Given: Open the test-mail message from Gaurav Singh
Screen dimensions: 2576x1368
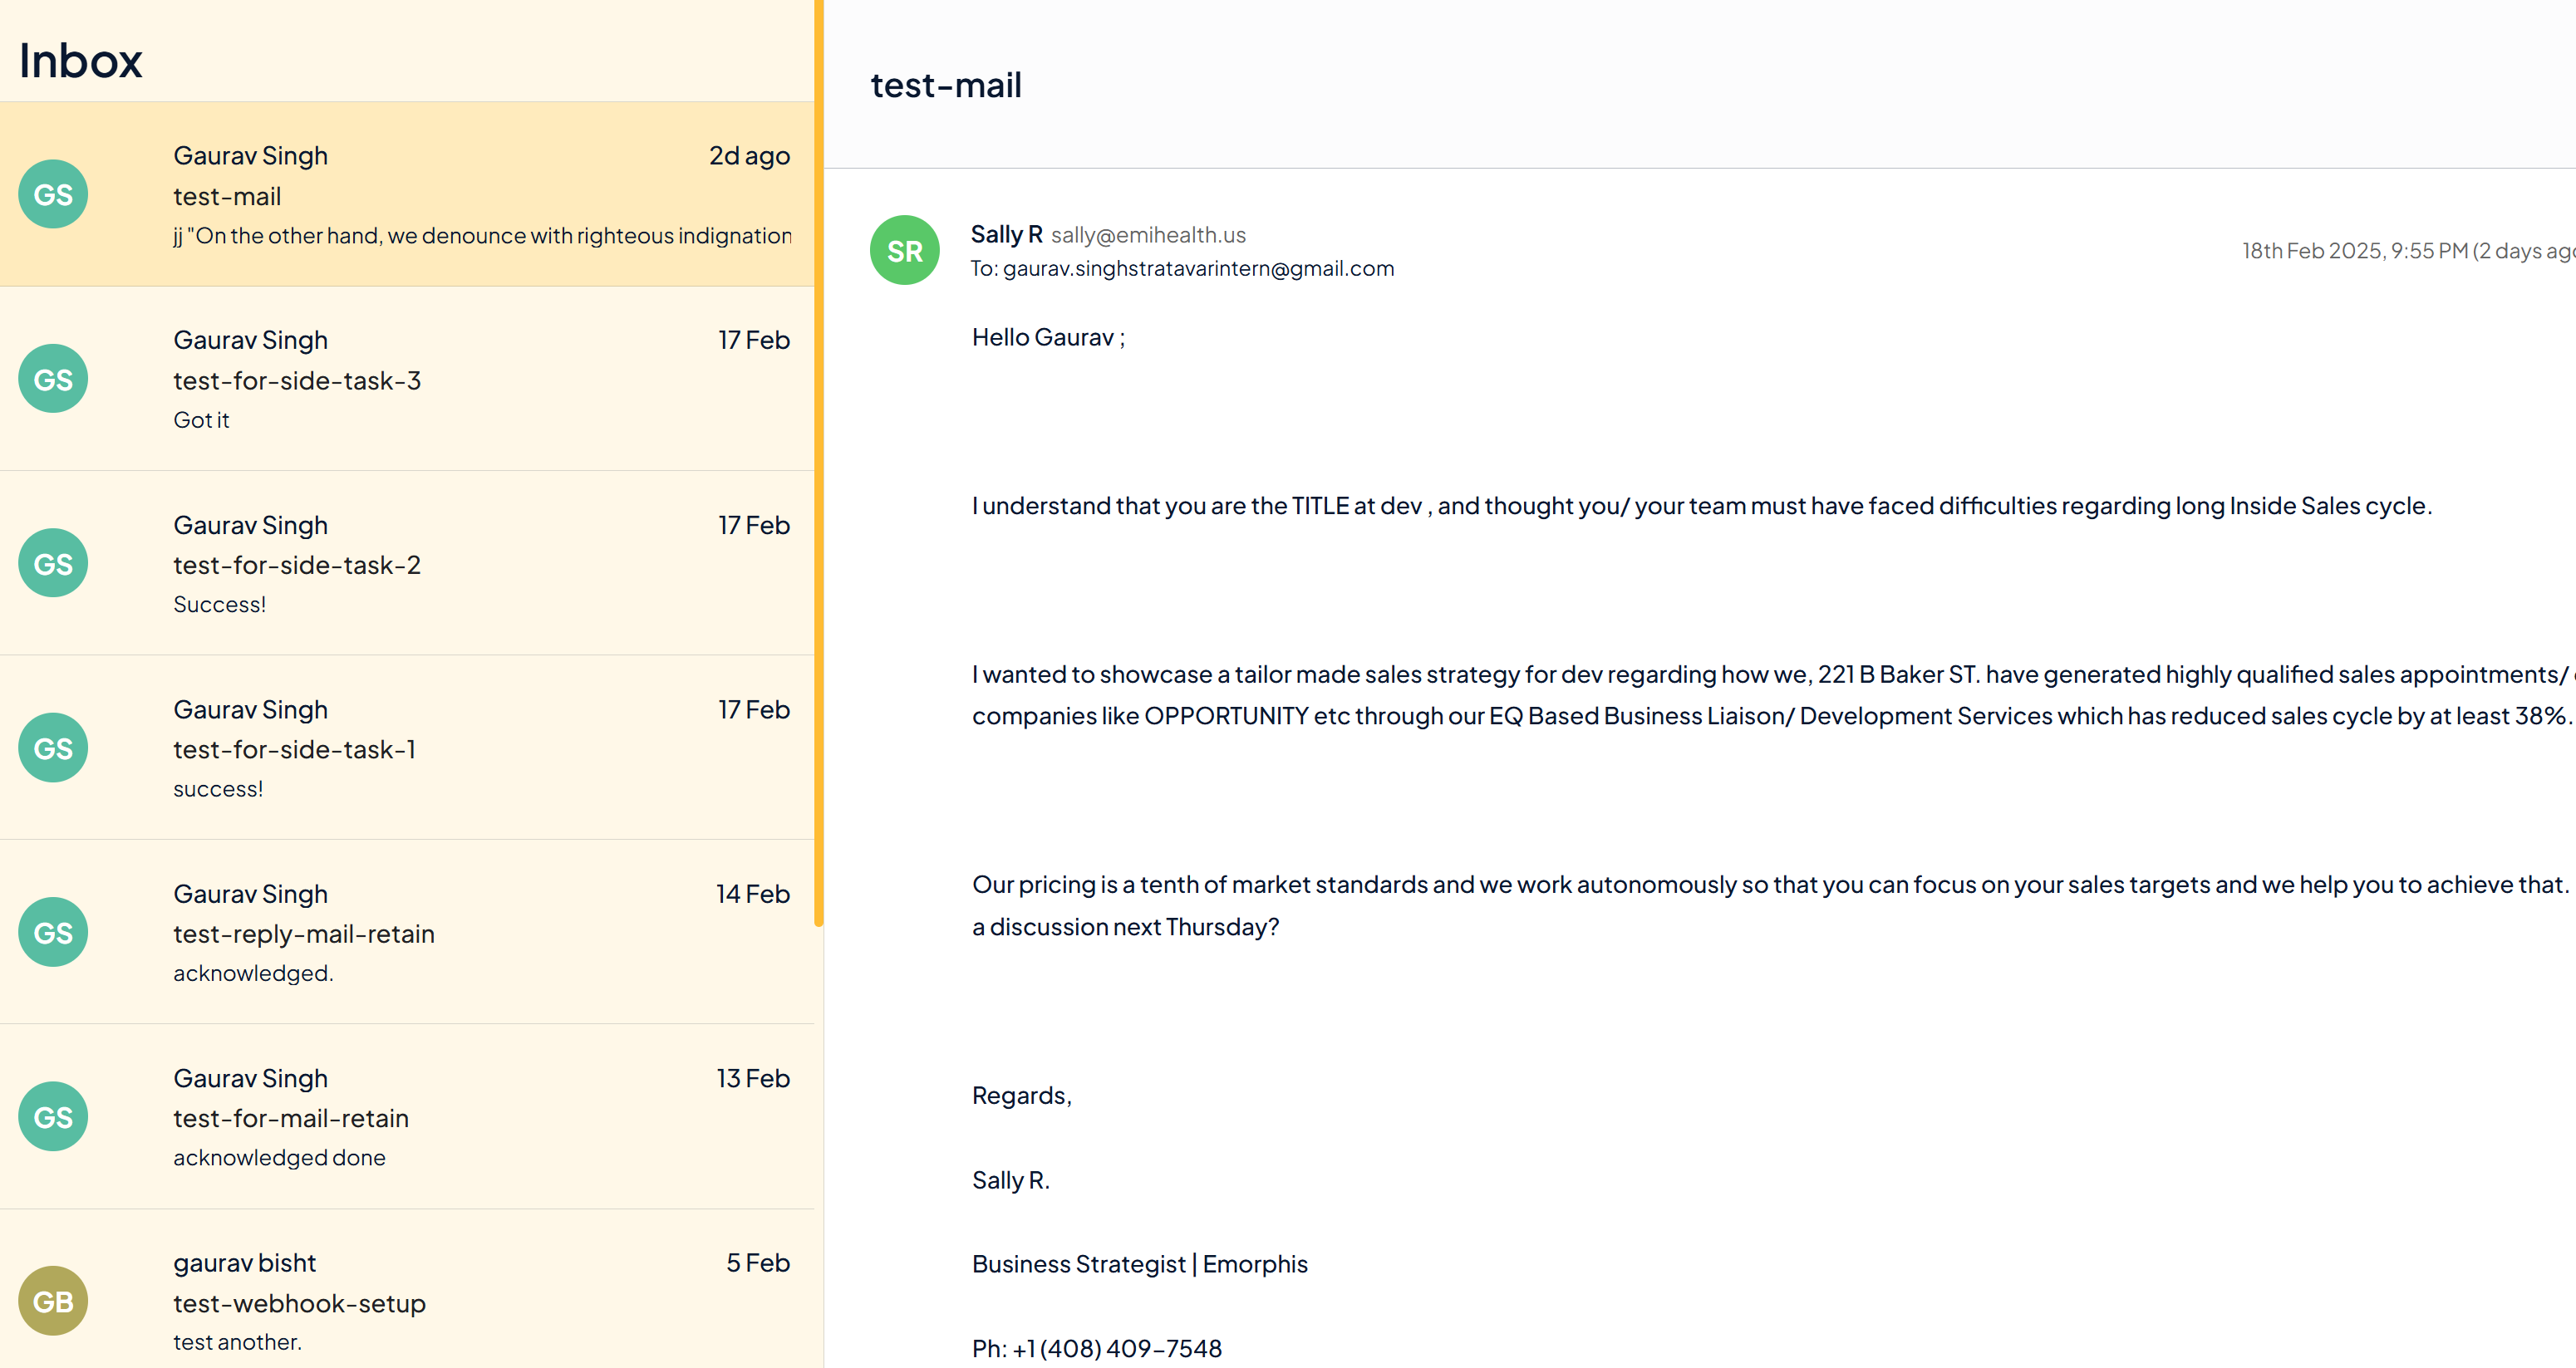Looking at the screenshot, I should pyautogui.click(x=406, y=194).
